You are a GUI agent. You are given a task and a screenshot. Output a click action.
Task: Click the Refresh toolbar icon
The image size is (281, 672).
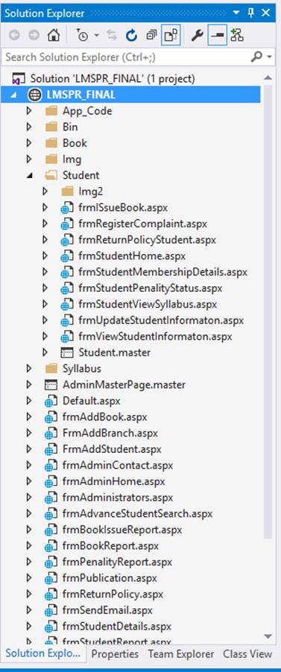131,36
